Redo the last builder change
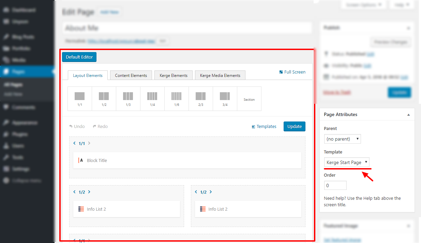Viewport: 421px width, 243px height. (100, 126)
